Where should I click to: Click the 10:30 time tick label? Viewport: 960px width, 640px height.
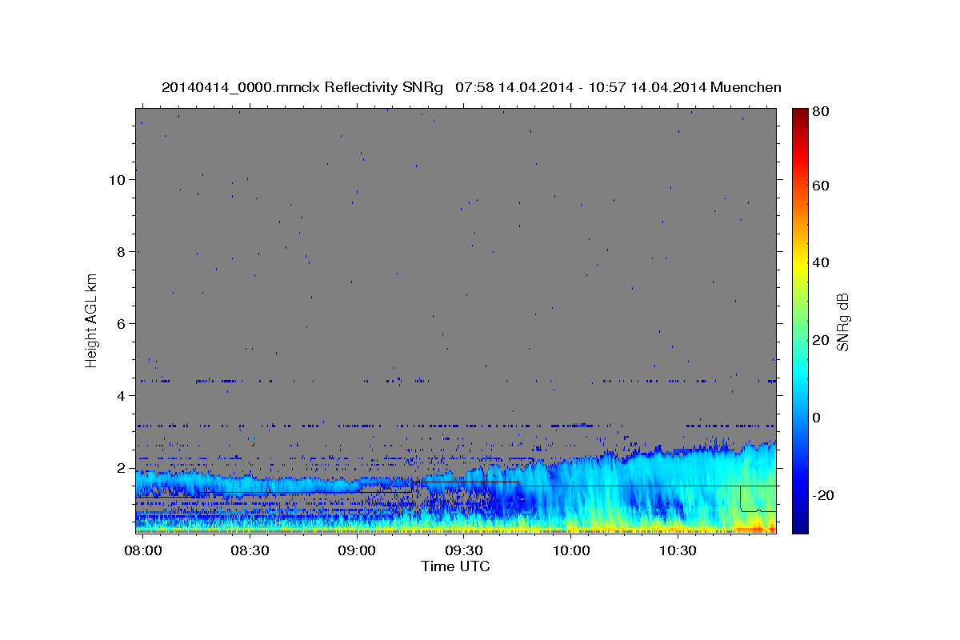coord(678,551)
